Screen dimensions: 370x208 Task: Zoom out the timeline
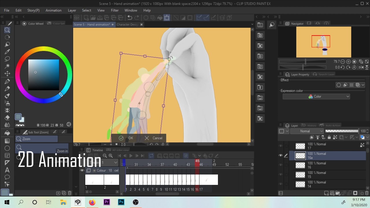[105, 156]
